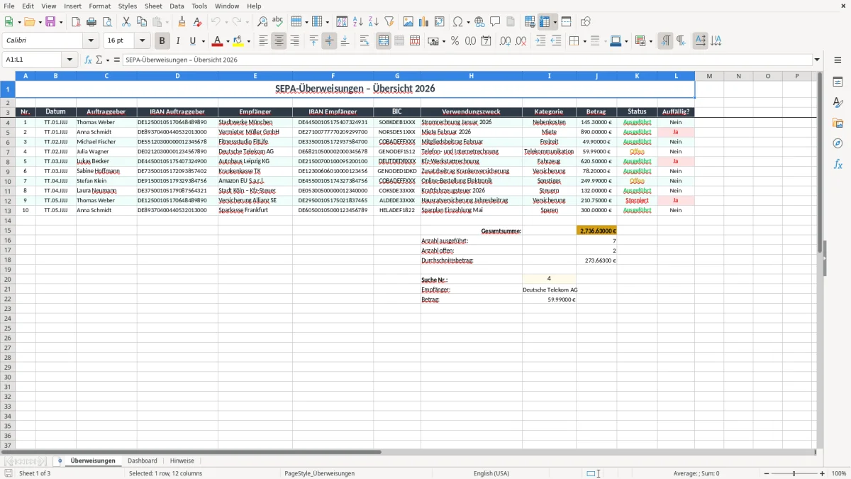This screenshot has width=851, height=479.
Task: Toggle Freeze Rows and Columns
Action: (545, 22)
